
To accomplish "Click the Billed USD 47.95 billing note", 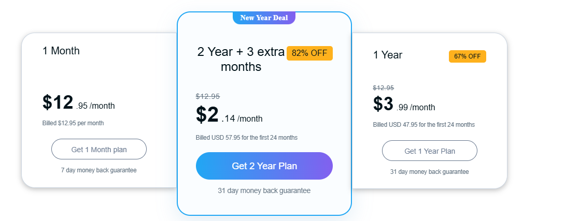I will [x=424, y=125].
